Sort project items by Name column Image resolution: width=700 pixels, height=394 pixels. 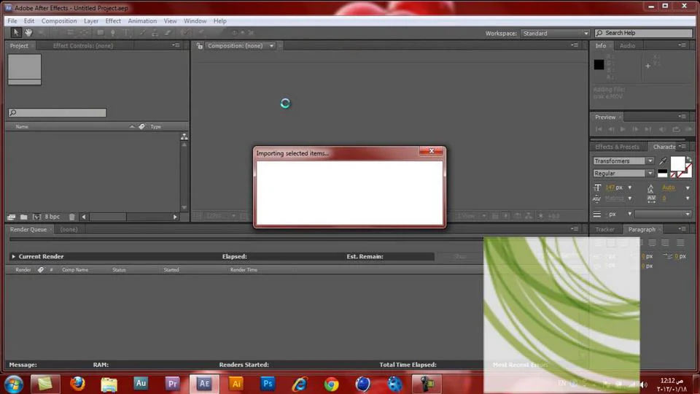click(22, 126)
